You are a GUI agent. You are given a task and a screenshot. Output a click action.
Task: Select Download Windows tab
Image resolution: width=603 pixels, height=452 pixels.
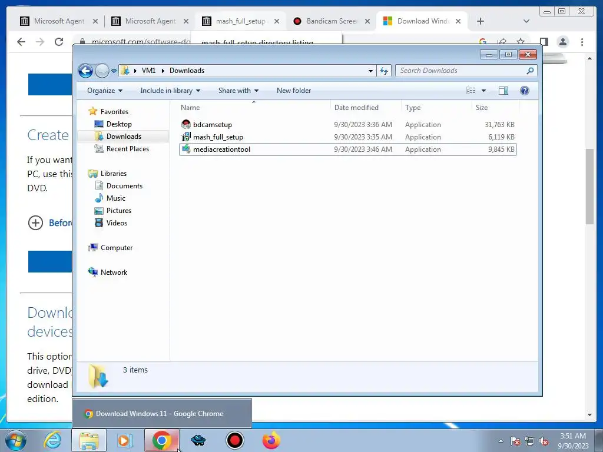[x=423, y=21]
